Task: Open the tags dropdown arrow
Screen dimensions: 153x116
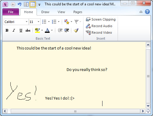Action: [x=71, y=21]
